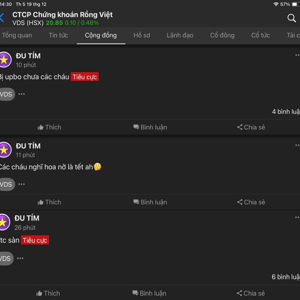Open the search magnifier icon
Viewport: 300px width, 300px height.
291,18
